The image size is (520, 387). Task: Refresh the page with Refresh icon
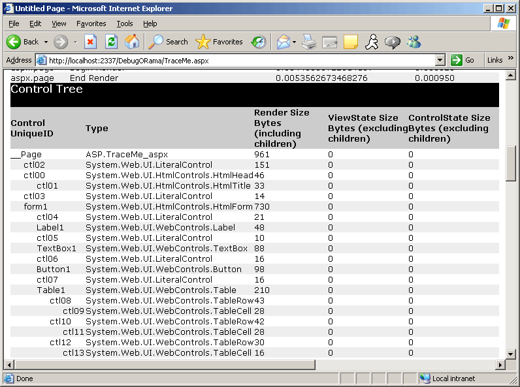click(x=111, y=42)
